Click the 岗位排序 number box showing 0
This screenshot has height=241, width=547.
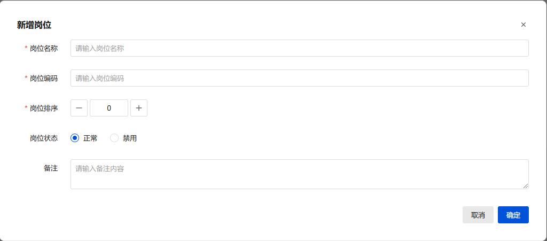coord(109,108)
